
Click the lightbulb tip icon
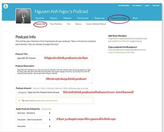[x=19, y=100]
